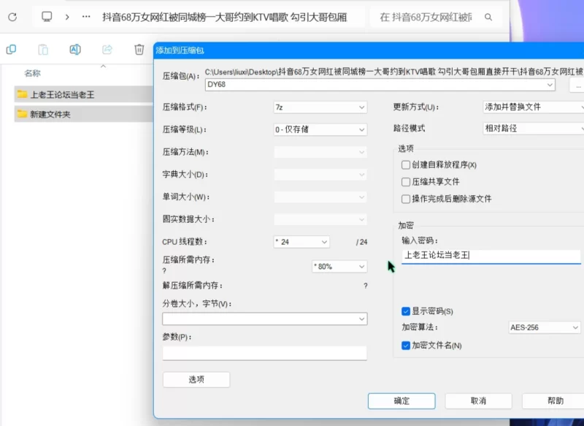Image resolution: width=584 pixels, height=426 pixels.
Task: Click the Share icon in Explorer toolbar
Action: [x=107, y=49]
